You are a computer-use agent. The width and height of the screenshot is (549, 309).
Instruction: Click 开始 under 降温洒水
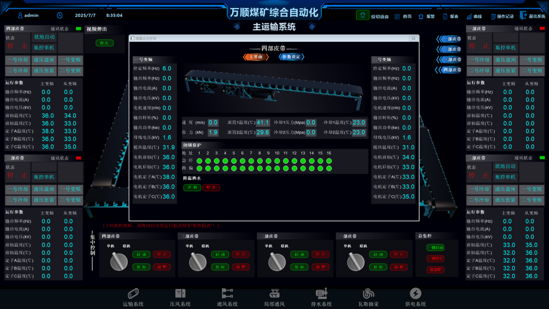(192, 188)
